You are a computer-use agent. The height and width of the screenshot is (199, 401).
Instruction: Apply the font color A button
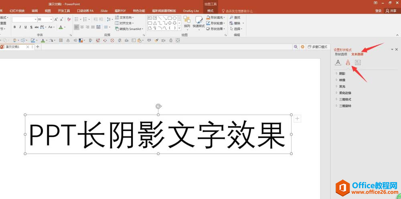click(61, 27)
